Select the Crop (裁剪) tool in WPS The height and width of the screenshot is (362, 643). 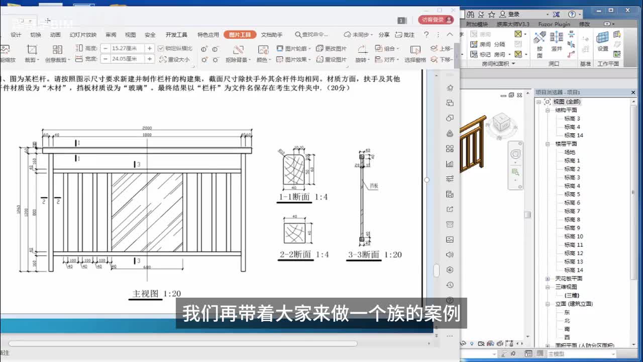(32, 53)
